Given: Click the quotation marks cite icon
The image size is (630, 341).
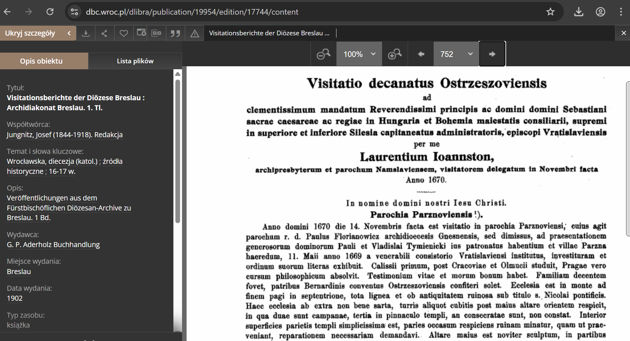Looking at the screenshot, I should pyautogui.click(x=175, y=33).
